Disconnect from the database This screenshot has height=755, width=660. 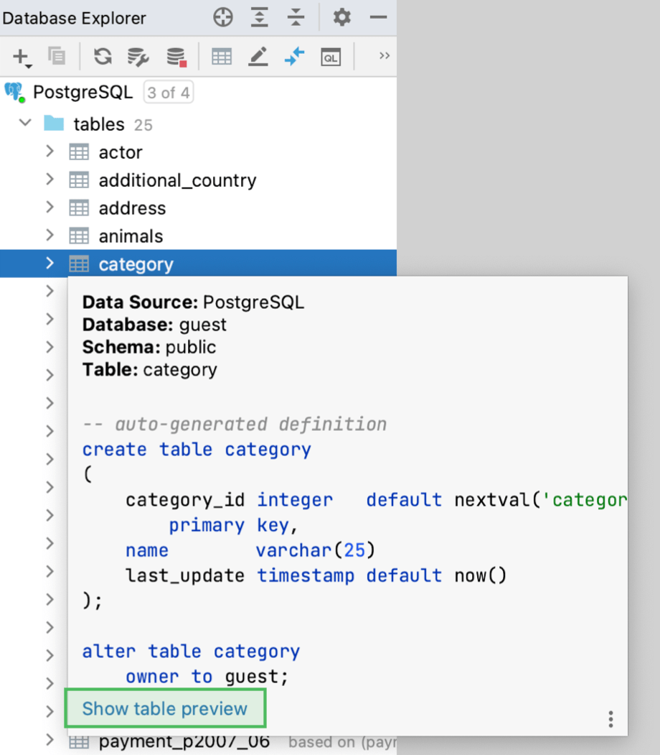tap(175, 56)
